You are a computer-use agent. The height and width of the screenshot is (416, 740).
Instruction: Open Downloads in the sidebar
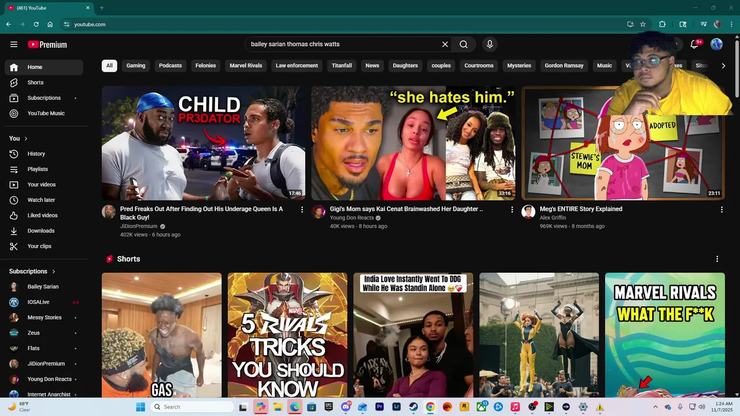(x=44, y=231)
